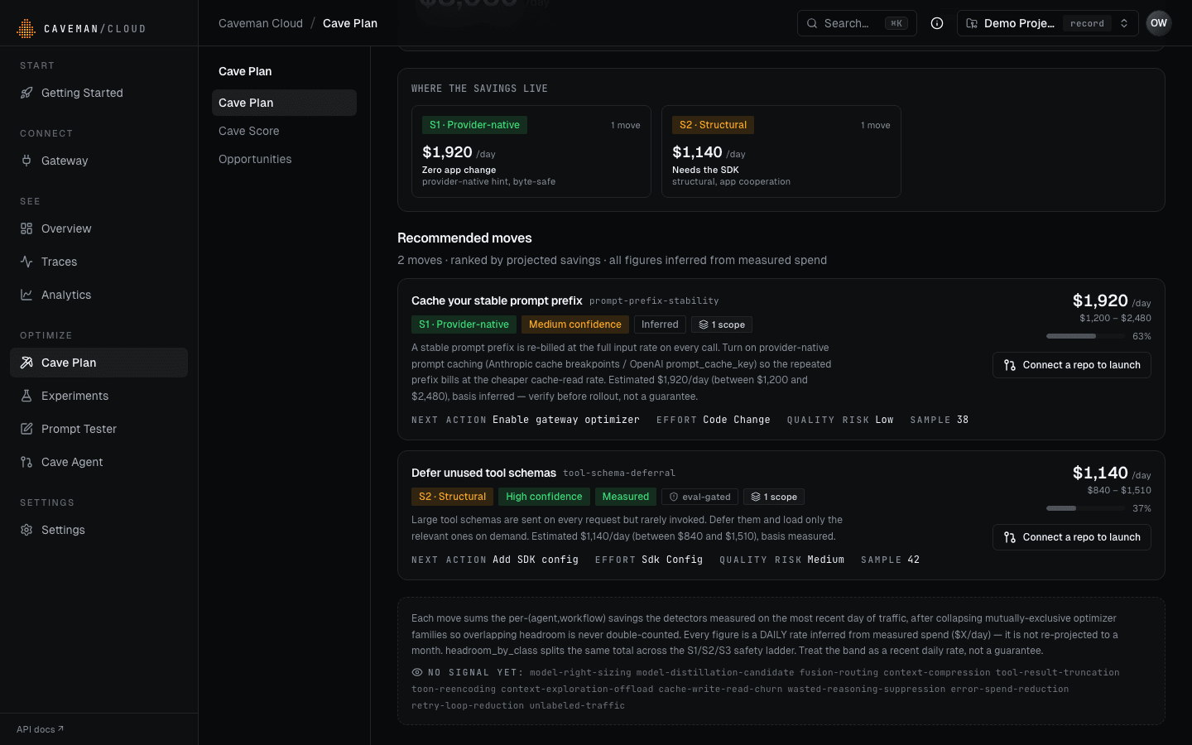Viewport: 1192px width, 745px height.
Task: Select Cave Plan subnav tab
Action: [x=284, y=103]
